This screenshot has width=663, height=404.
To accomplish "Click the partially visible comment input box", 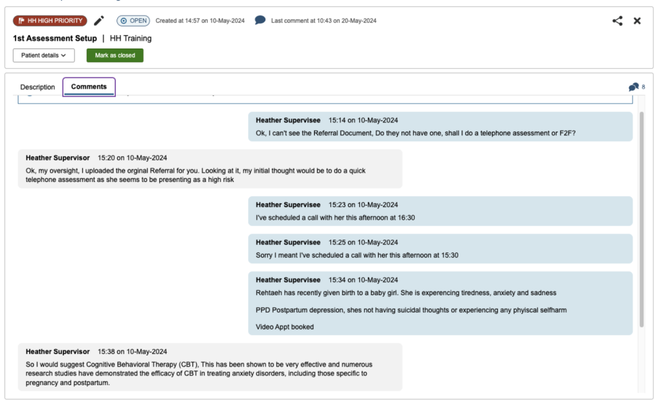I will click(324, 98).
